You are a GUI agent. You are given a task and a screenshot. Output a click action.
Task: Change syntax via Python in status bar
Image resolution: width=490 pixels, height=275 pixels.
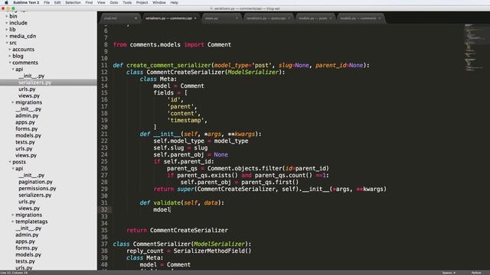click(476, 273)
